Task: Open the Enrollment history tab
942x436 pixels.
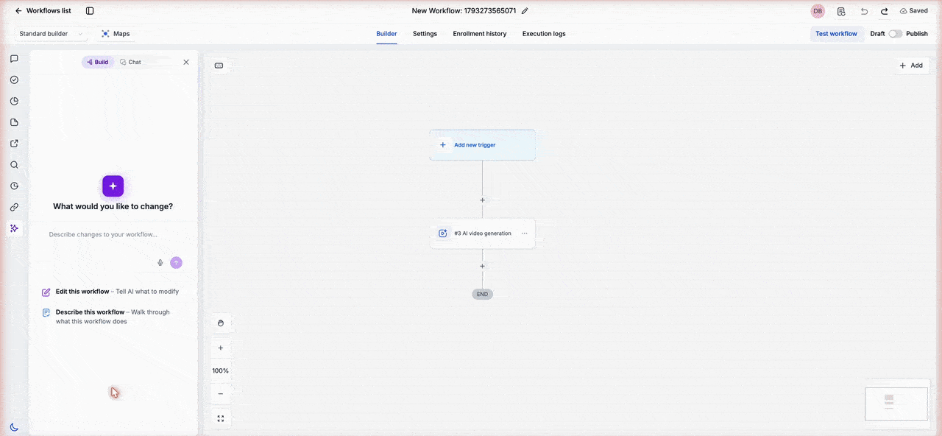Action: [480, 34]
